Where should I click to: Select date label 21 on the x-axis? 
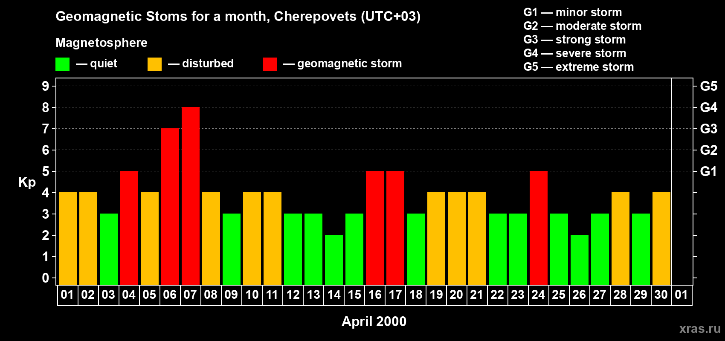click(x=476, y=295)
